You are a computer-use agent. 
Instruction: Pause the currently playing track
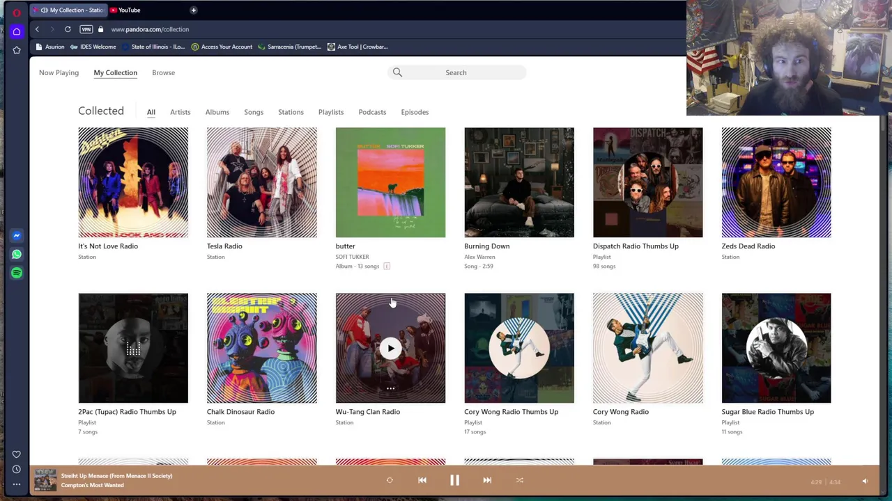point(454,480)
